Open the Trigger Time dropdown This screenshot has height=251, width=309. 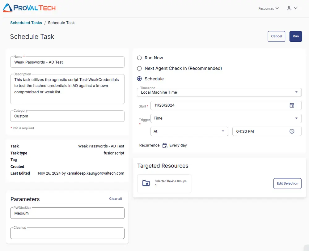click(x=226, y=118)
